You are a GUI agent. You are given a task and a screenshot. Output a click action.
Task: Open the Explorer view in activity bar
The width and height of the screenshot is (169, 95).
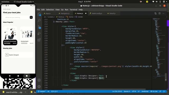pyautogui.click(x=39, y=14)
